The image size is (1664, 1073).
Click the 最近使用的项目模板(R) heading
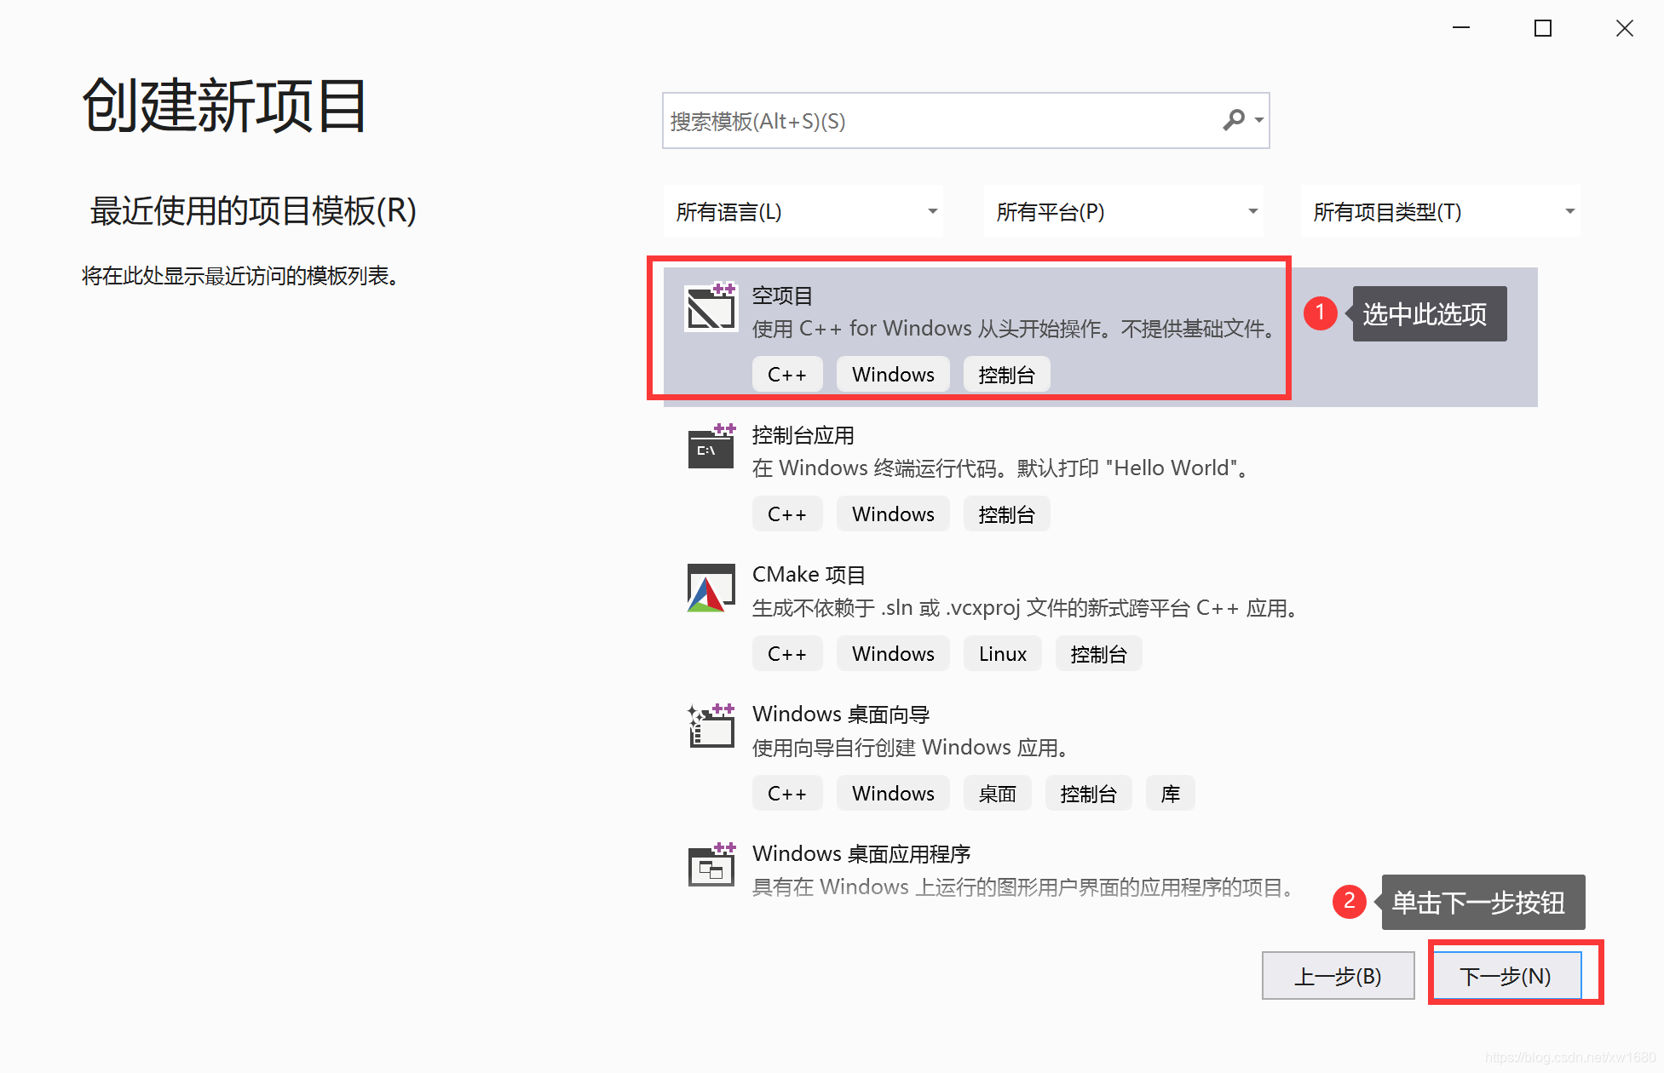(x=253, y=211)
